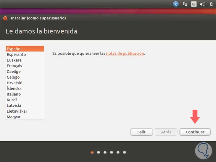Open the system power gear menu

click(x=212, y=4)
